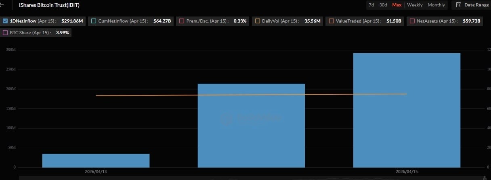491x180 pixels.
Task: Click the 2026/04/15 inflow bar
Action: [x=407, y=110]
